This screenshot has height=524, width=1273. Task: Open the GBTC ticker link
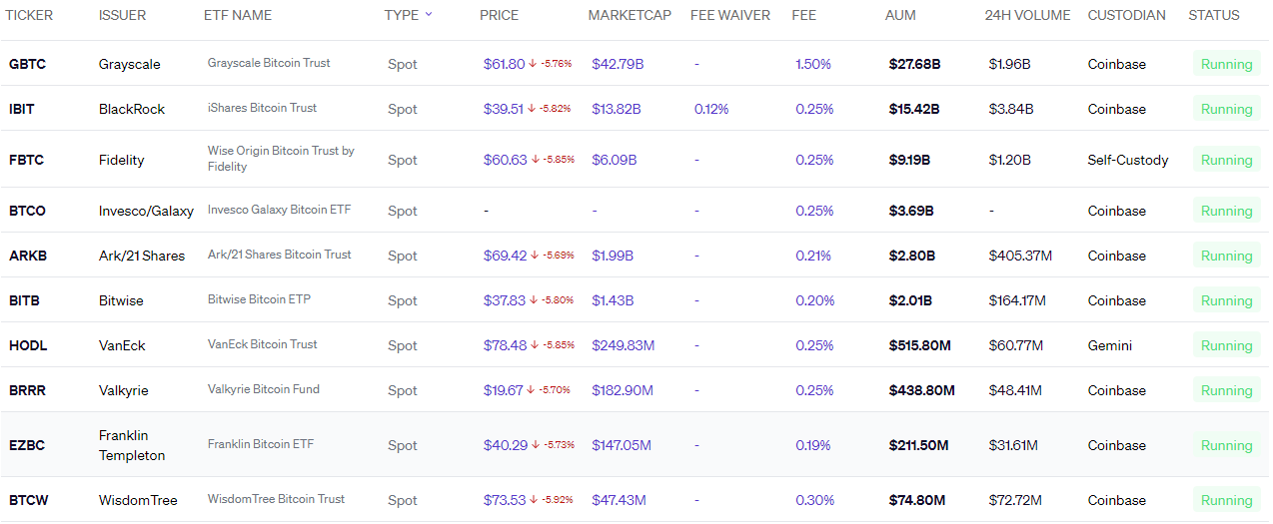(x=27, y=64)
